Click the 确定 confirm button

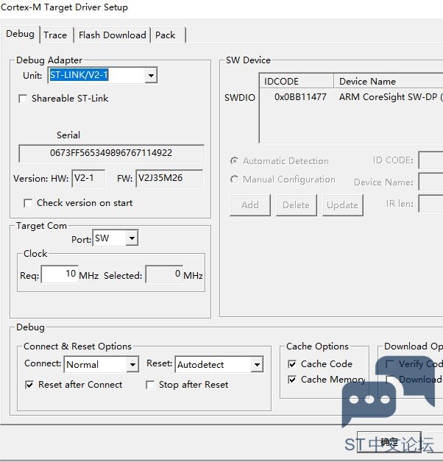(x=389, y=442)
